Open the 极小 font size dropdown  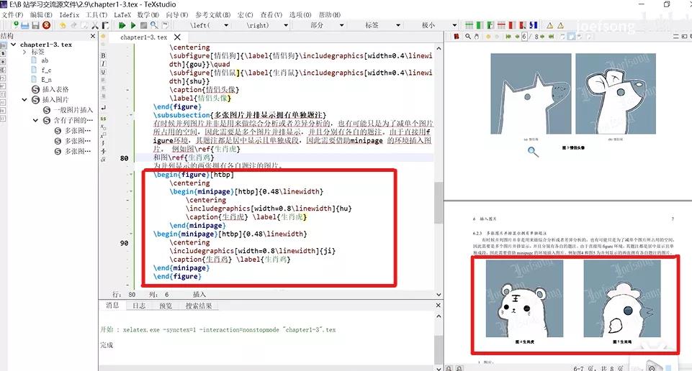[454, 26]
